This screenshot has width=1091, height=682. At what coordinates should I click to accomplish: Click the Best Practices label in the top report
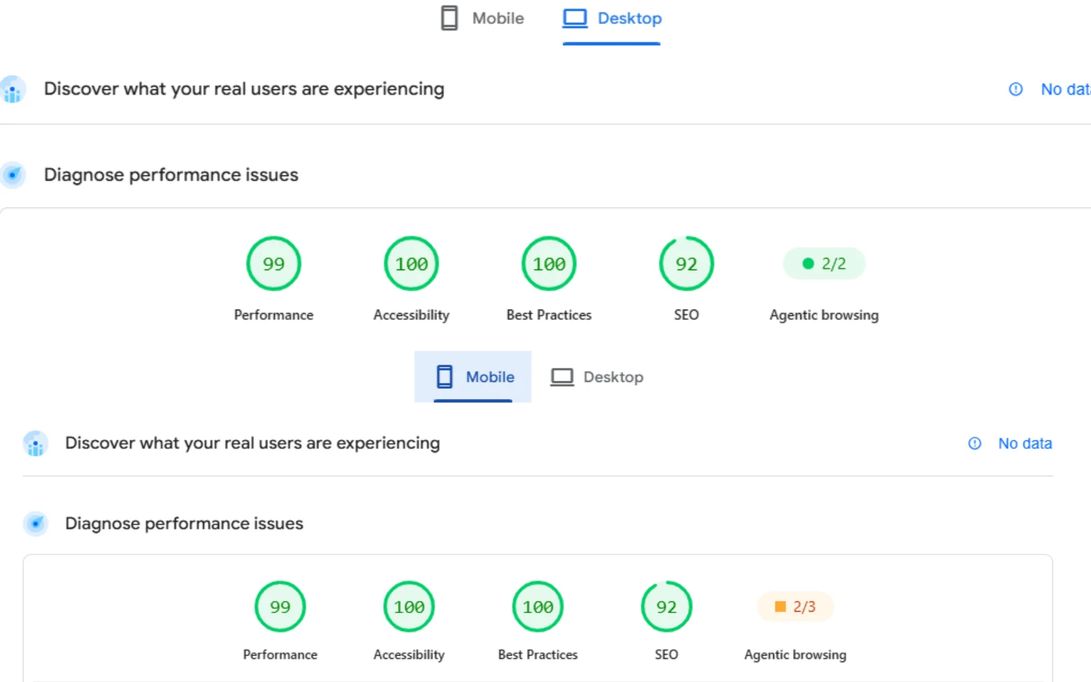(x=549, y=315)
